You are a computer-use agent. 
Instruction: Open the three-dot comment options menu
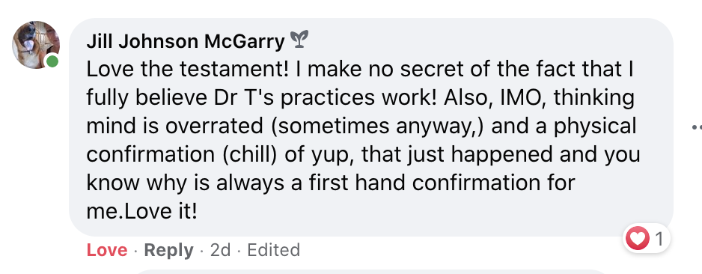tap(697, 127)
